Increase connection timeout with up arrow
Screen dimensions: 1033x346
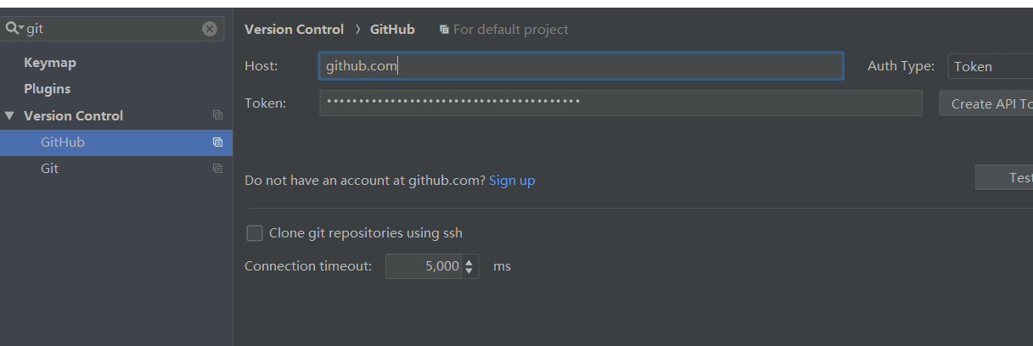469,261
